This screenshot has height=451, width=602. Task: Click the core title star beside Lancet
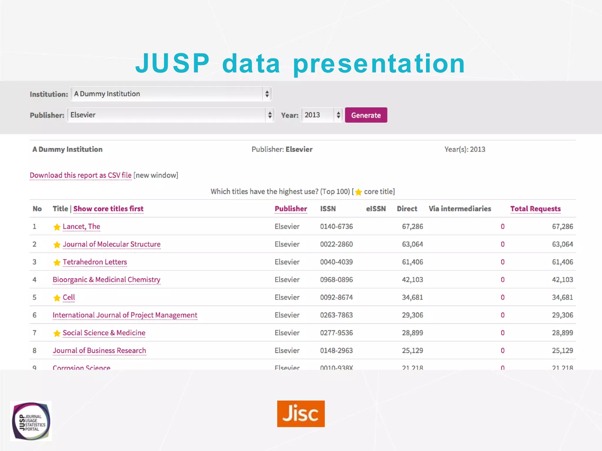(x=57, y=227)
